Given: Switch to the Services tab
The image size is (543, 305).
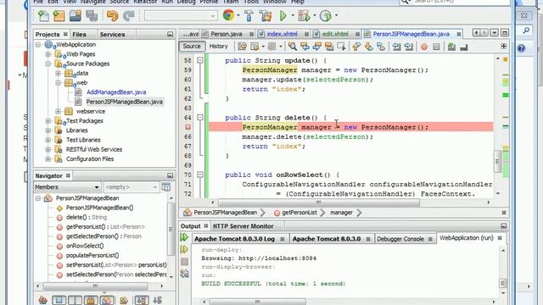Looking at the screenshot, I should (x=112, y=34).
